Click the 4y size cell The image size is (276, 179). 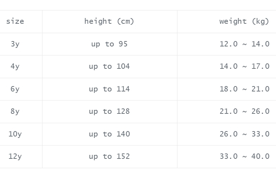15,66
